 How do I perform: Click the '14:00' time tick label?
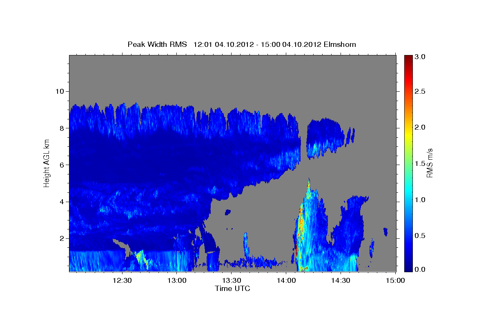point(286,280)
